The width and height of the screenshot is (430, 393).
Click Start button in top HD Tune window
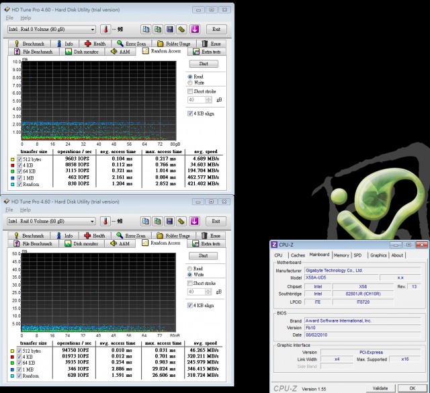tap(204, 64)
